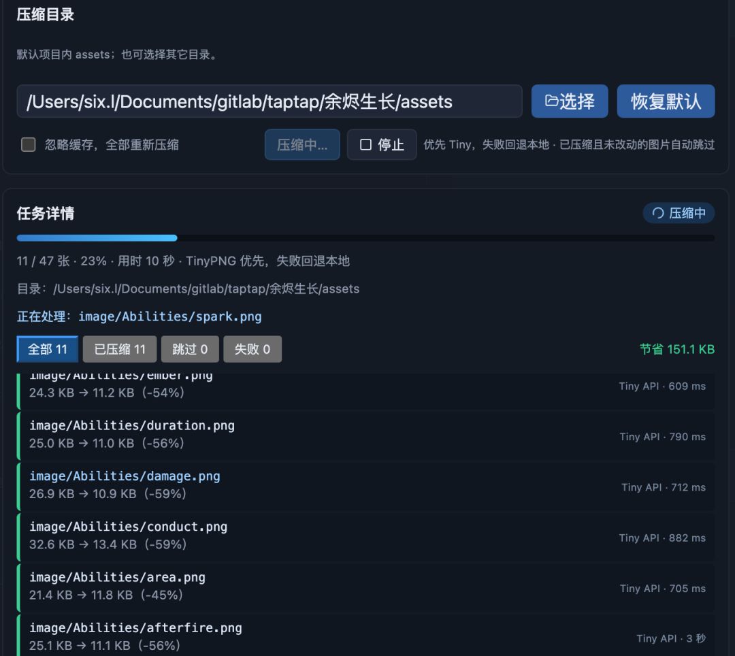Open the image/Abilities/damage.png entry
735x656 pixels.
click(365, 487)
